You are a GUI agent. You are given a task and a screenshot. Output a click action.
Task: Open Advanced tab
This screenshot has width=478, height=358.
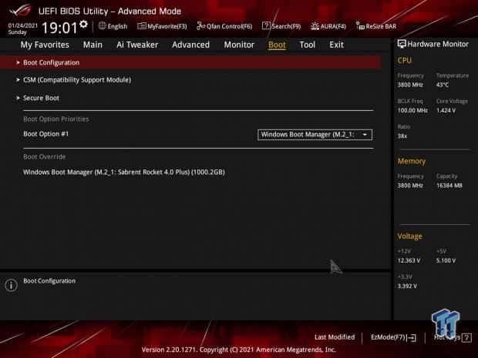191,45
